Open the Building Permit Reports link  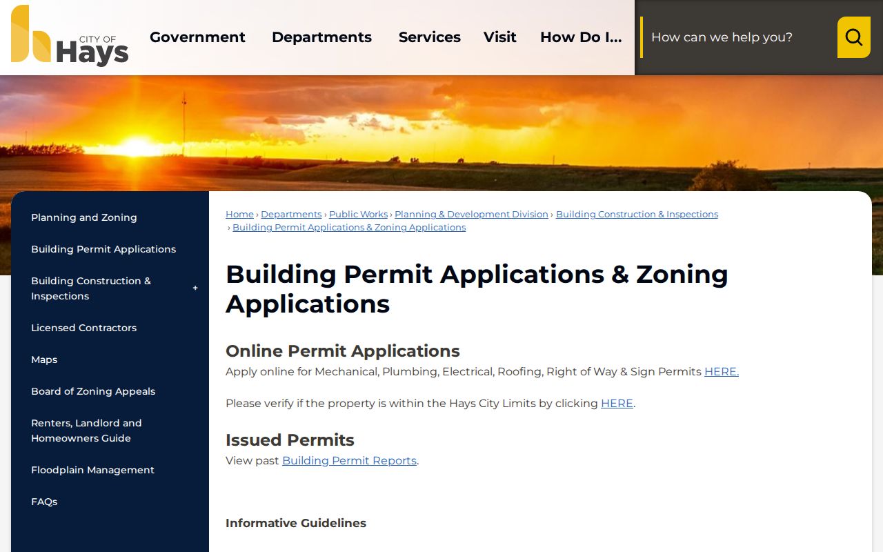pos(349,461)
